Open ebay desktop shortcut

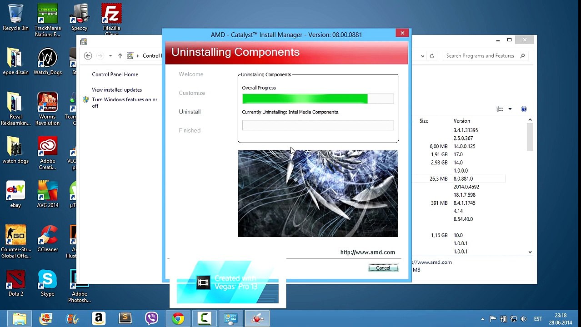(15, 194)
